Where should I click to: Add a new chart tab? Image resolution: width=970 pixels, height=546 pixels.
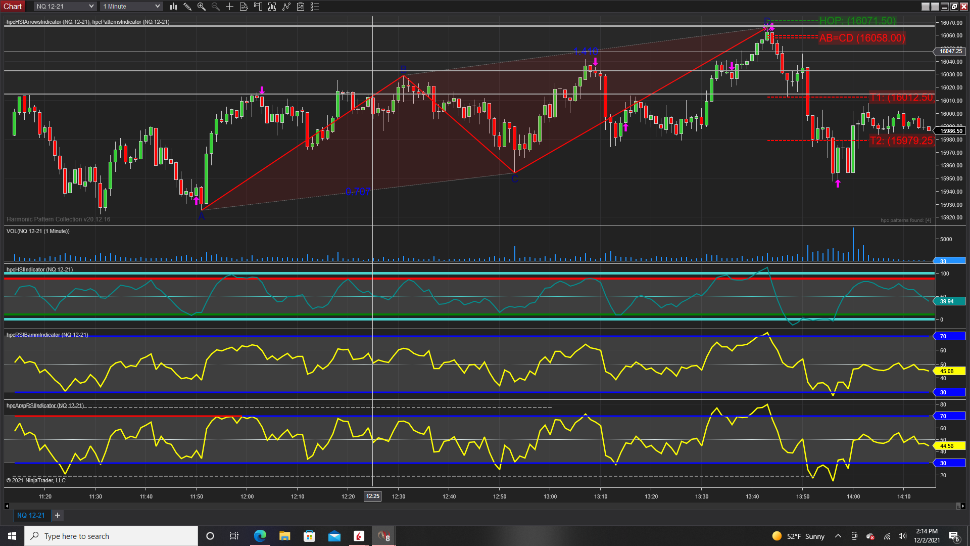pyautogui.click(x=58, y=515)
